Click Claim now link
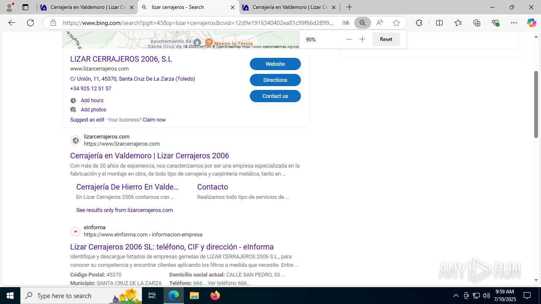 click(x=154, y=120)
